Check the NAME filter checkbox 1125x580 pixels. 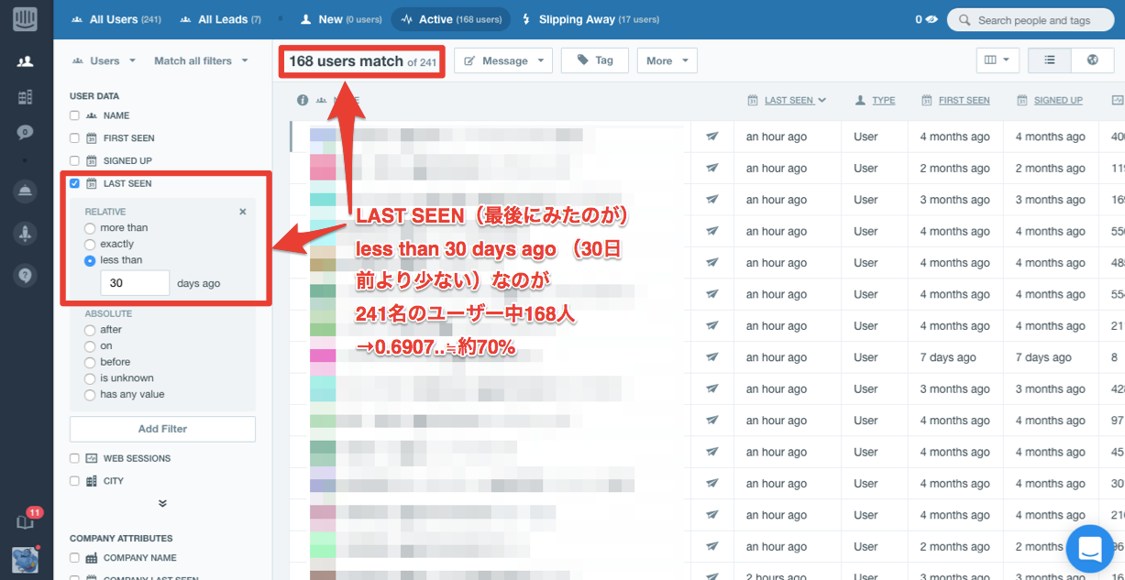tap(75, 115)
